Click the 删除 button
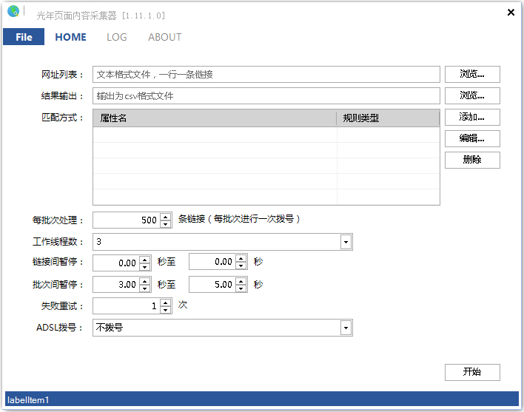 click(472, 160)
